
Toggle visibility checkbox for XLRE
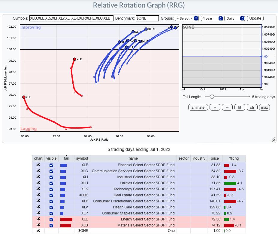point(51,195)
